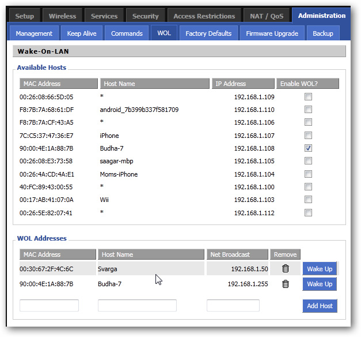Open the Backup sub-tab
The height and width of the screenshot is (337, 361).
click(x=323, y=33)
